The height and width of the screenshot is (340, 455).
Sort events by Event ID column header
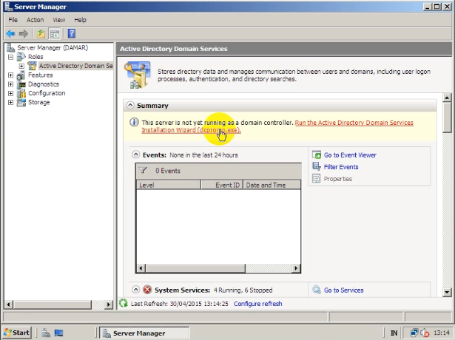[x=222, y=185]
